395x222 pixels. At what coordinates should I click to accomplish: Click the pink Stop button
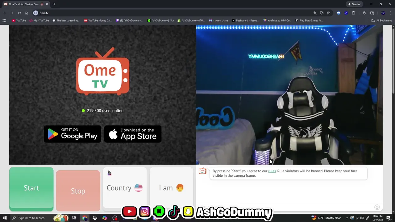[x=78, y=191]
